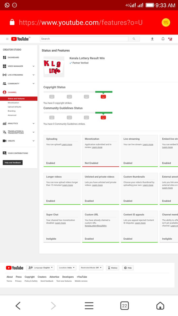178x316 pixels.
Task: Click the Test new features link
Action: coord(64,281)
